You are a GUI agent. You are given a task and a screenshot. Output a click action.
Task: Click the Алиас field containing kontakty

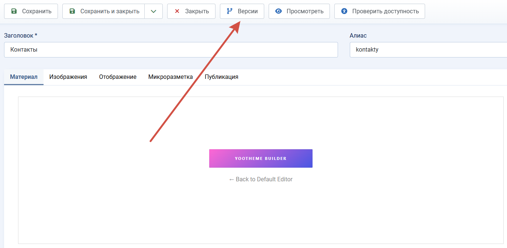pos(428,49)
